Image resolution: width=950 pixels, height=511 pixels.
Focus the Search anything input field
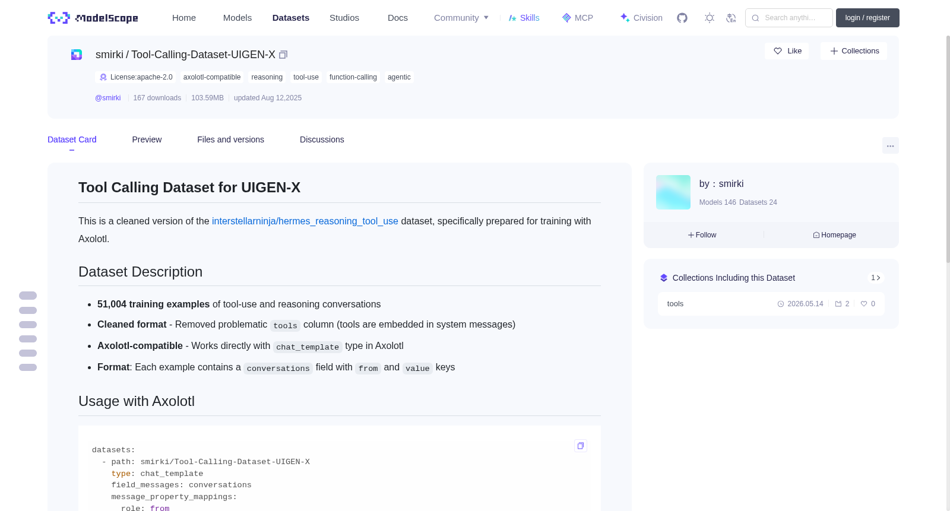coord(789,18)
